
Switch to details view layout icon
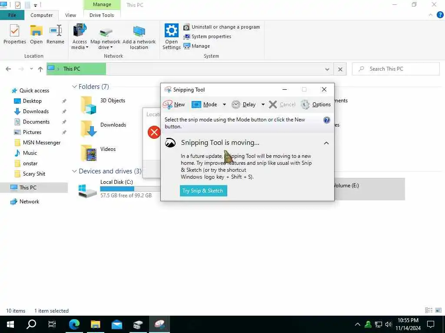[429, 310]
